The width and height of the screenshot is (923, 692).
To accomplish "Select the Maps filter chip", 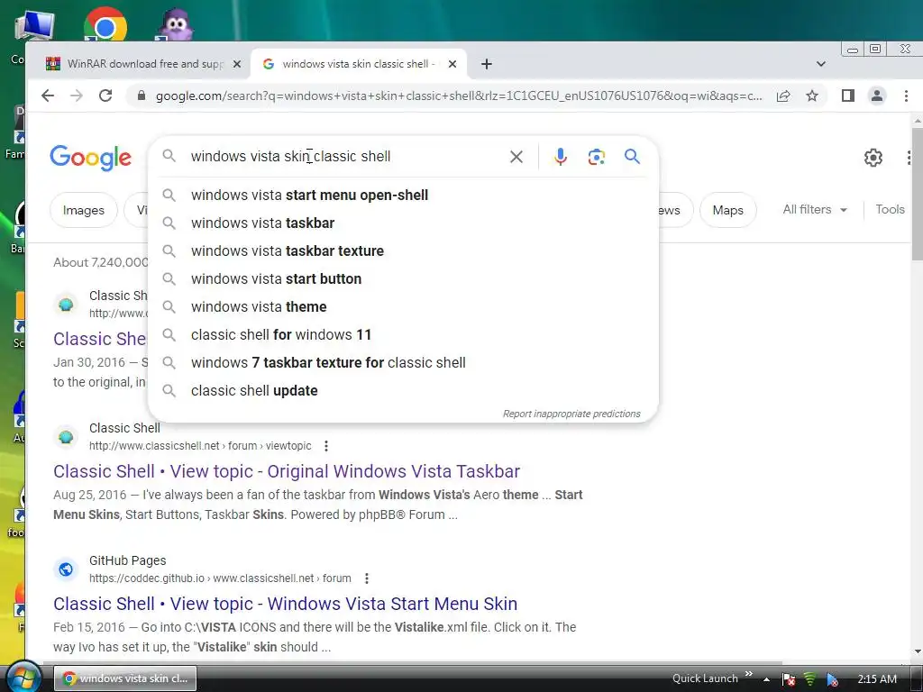I will [728, 210].
